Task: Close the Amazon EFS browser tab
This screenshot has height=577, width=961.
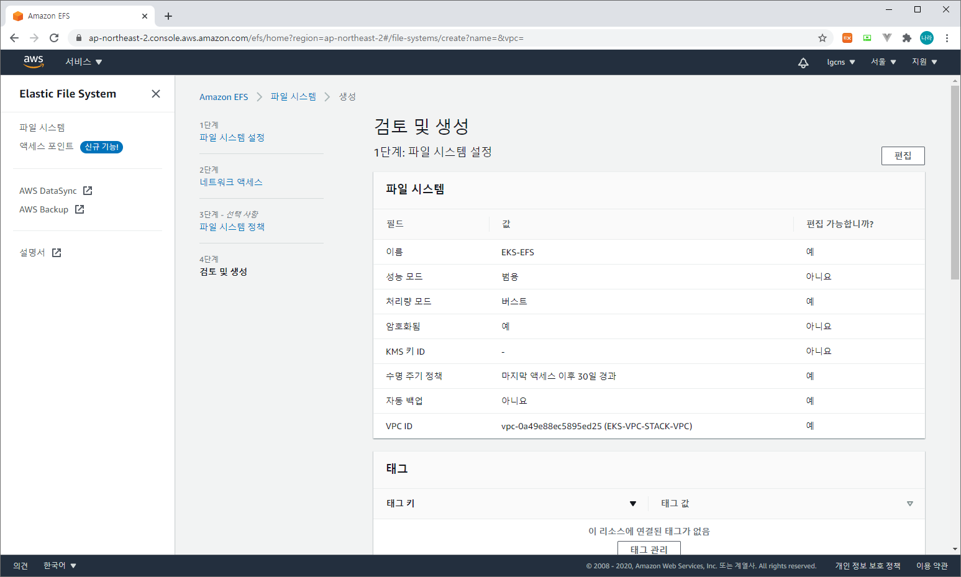Action: 145,16
